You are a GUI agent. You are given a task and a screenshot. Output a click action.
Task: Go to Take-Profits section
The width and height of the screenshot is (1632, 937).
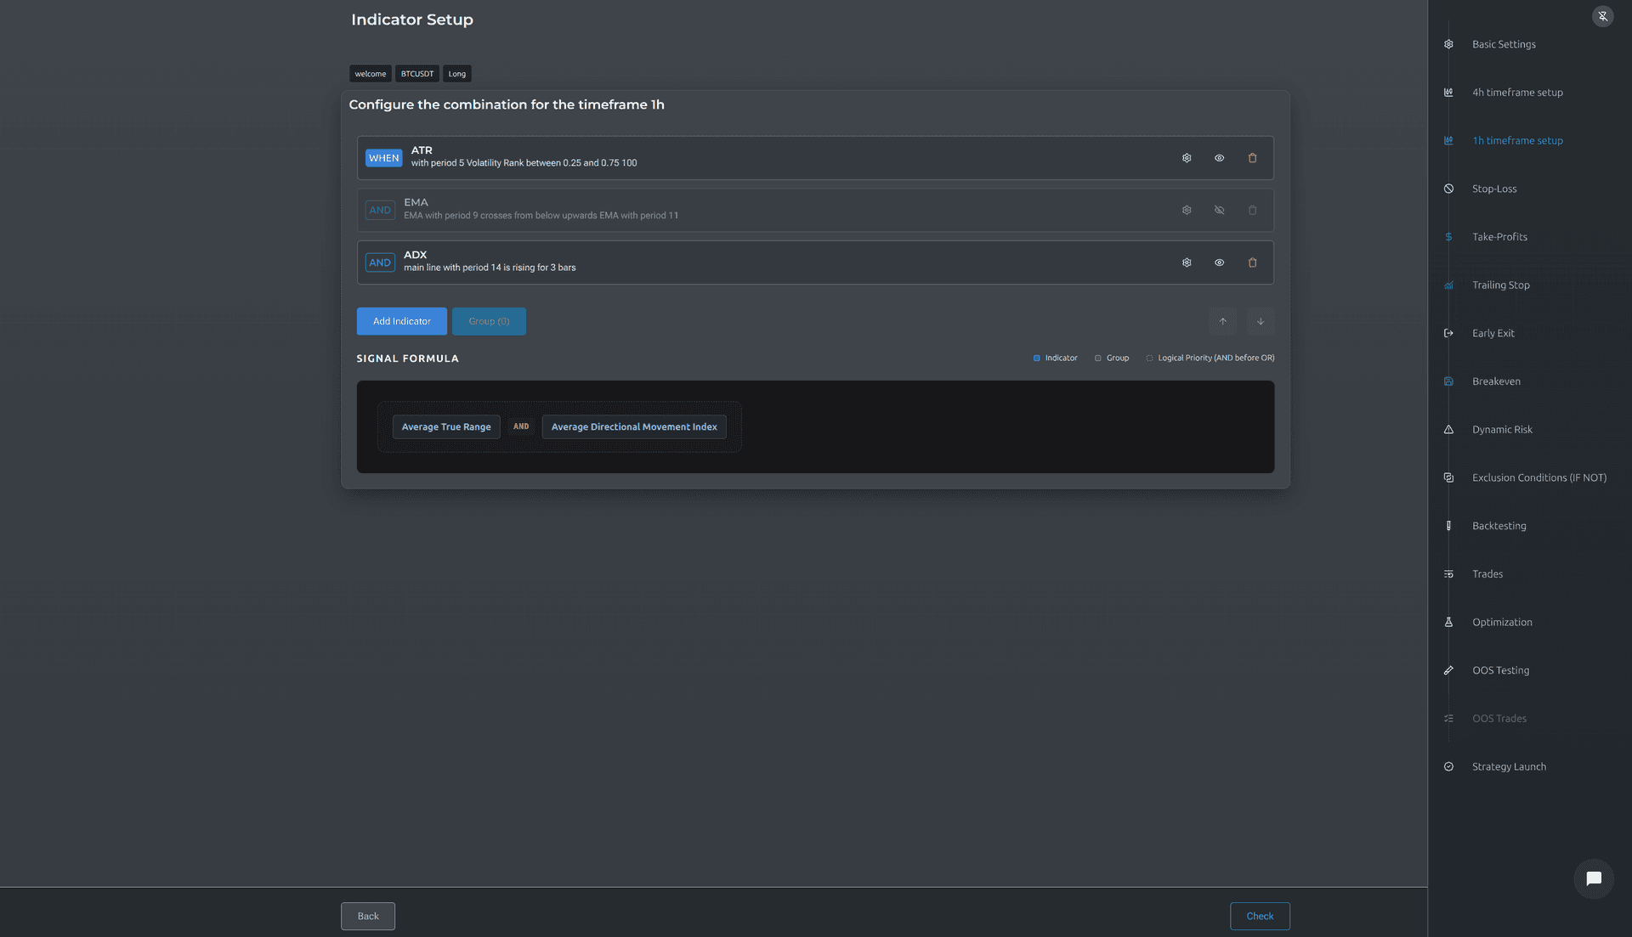point(1499,237)
